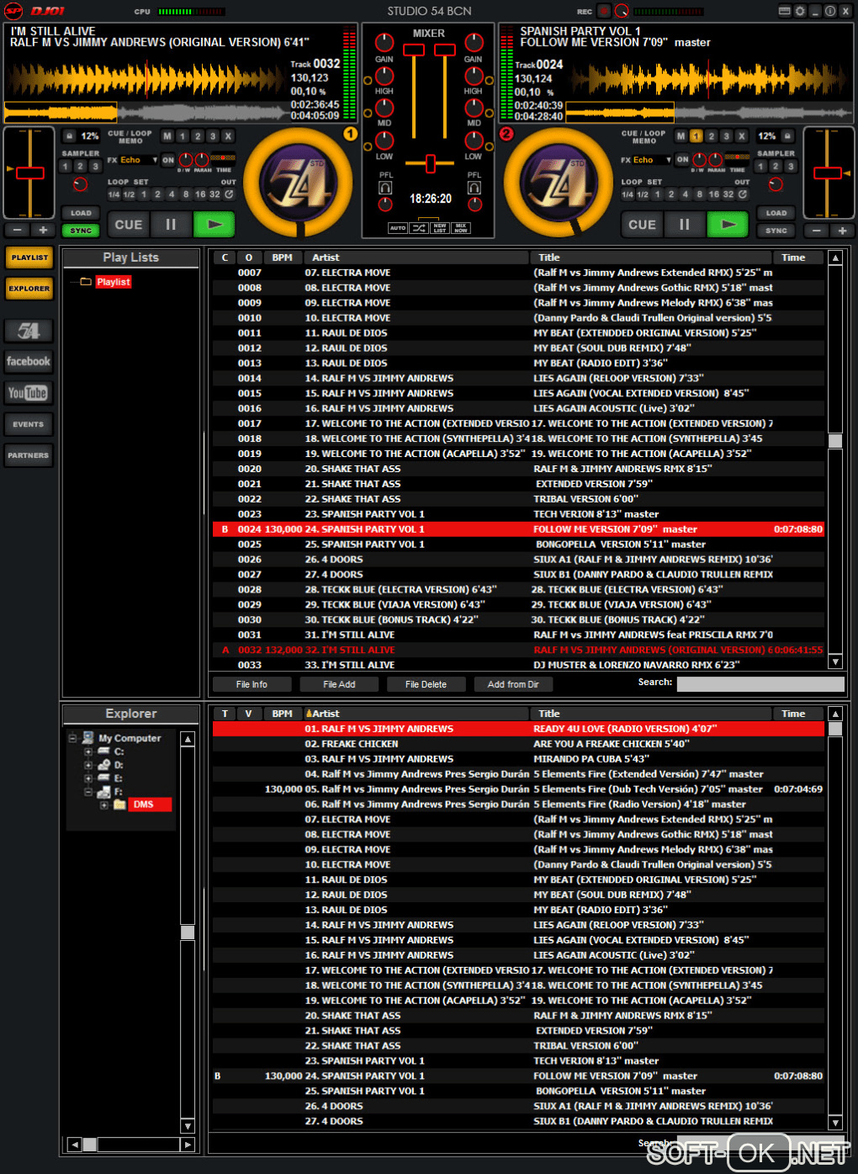Viewport: 858px width, 1174px height.
Task: Click the Add from Dir button
Action: [513, 684]
